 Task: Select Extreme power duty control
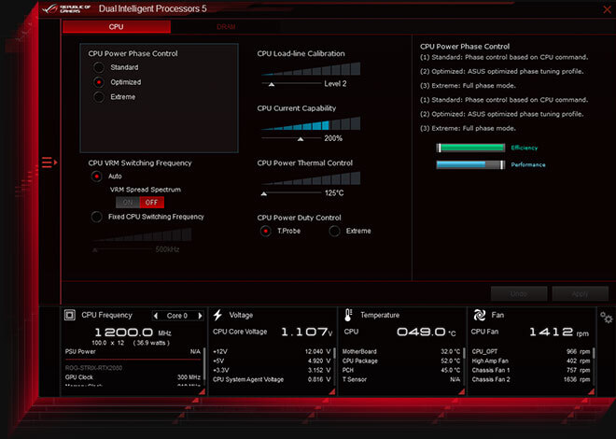click(x=334, y=231)
